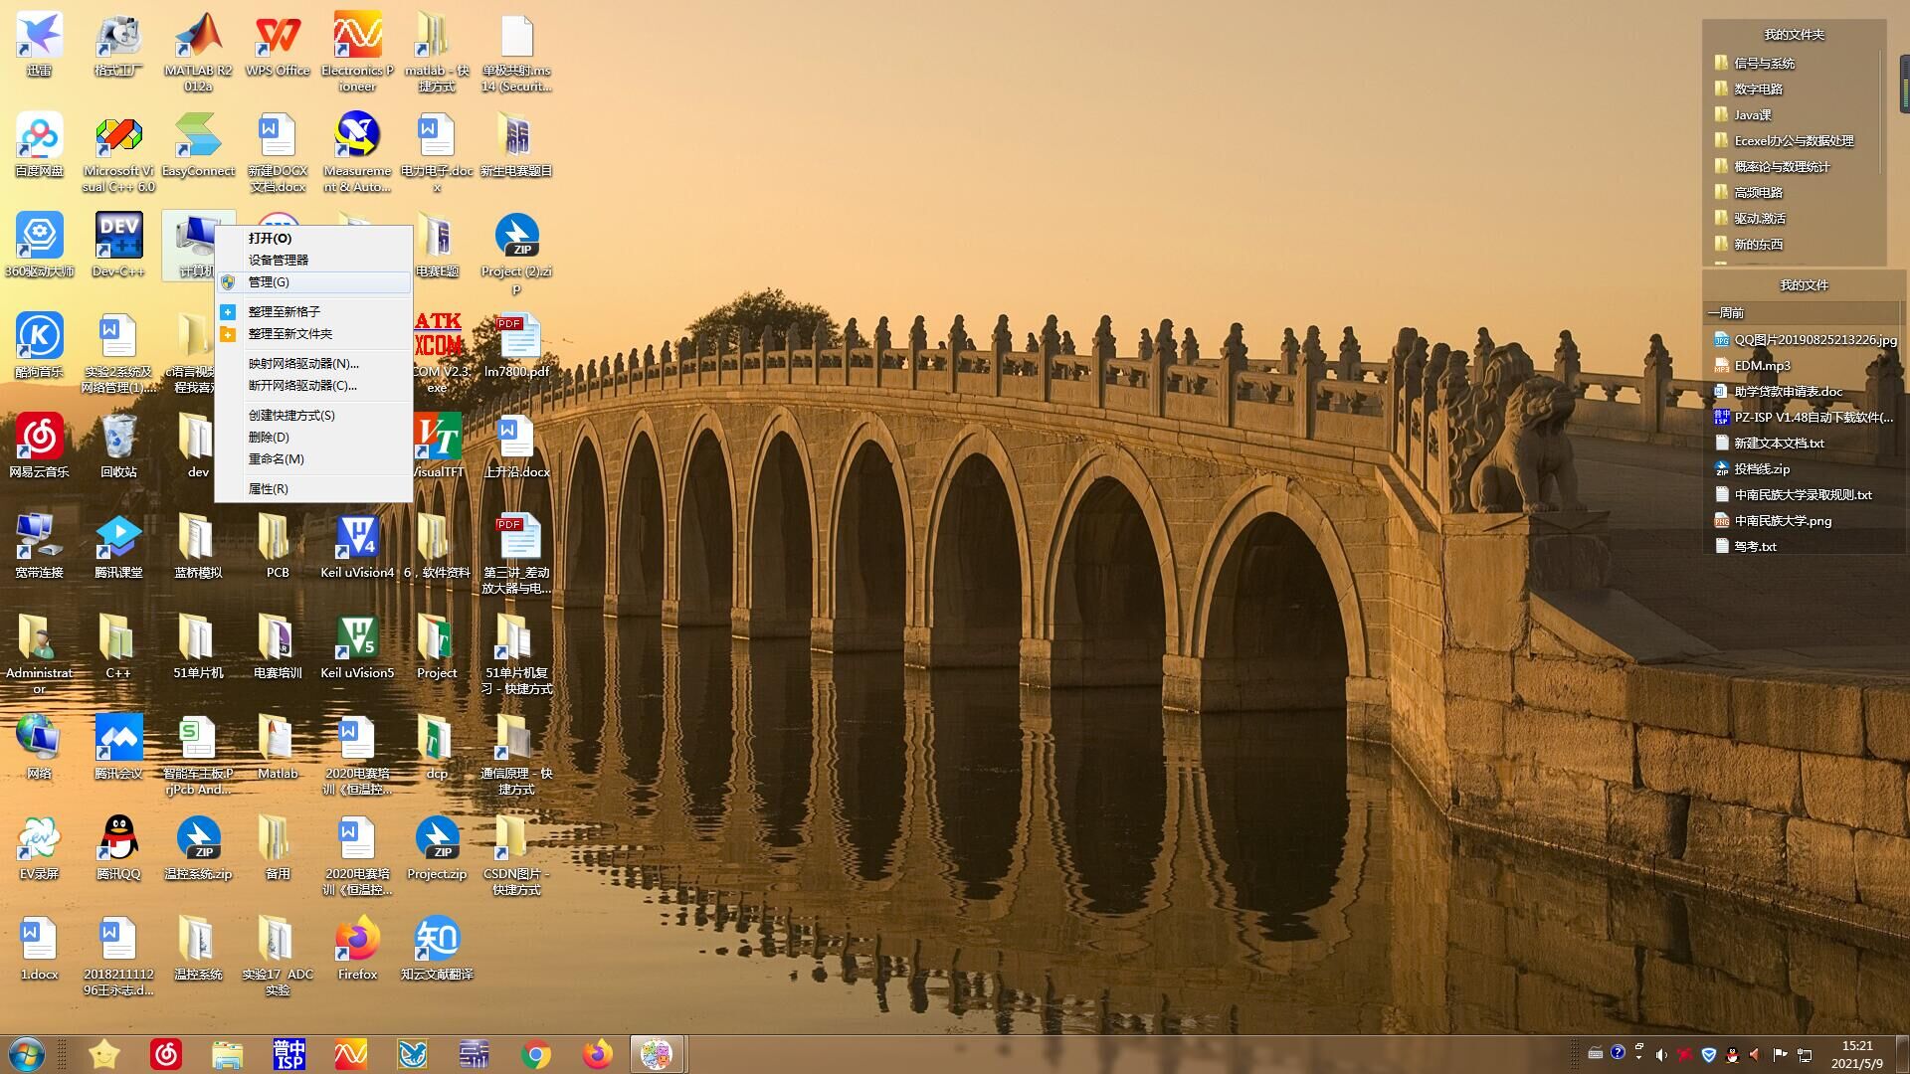Screen dimensions: 1910x1074
Task: Select the 酷狗音乐 desktop icon
Action: [39, 346]
